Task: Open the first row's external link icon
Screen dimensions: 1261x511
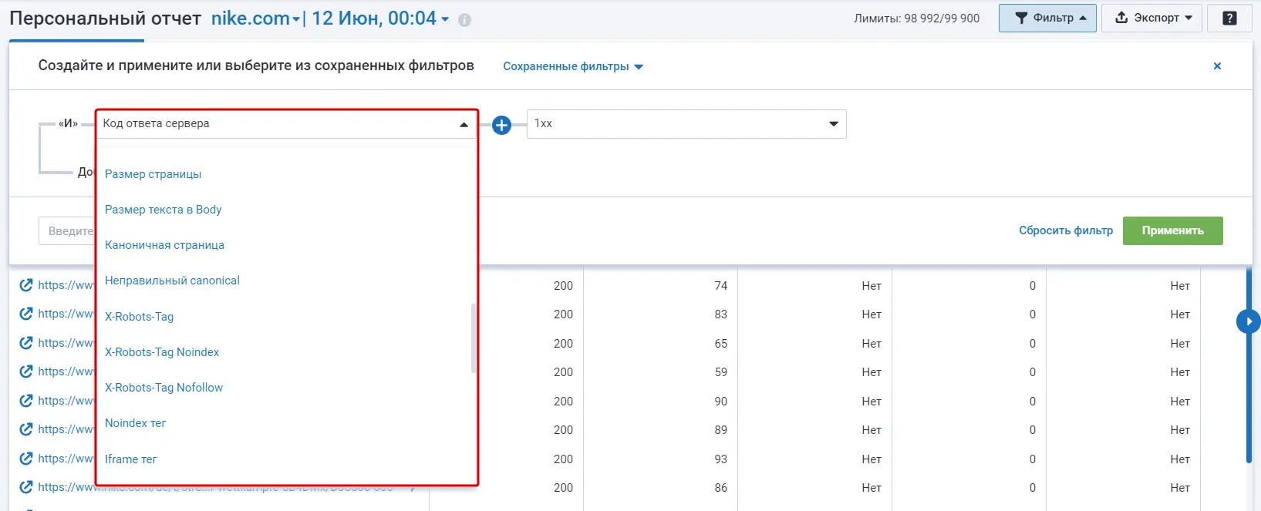Action: tap(26, 285)
